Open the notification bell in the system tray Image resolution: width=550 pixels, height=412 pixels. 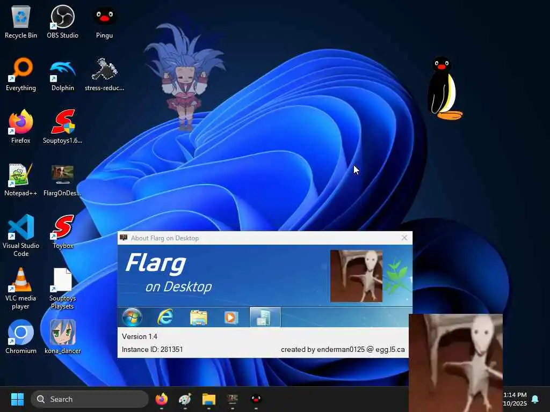click(535, 399)
